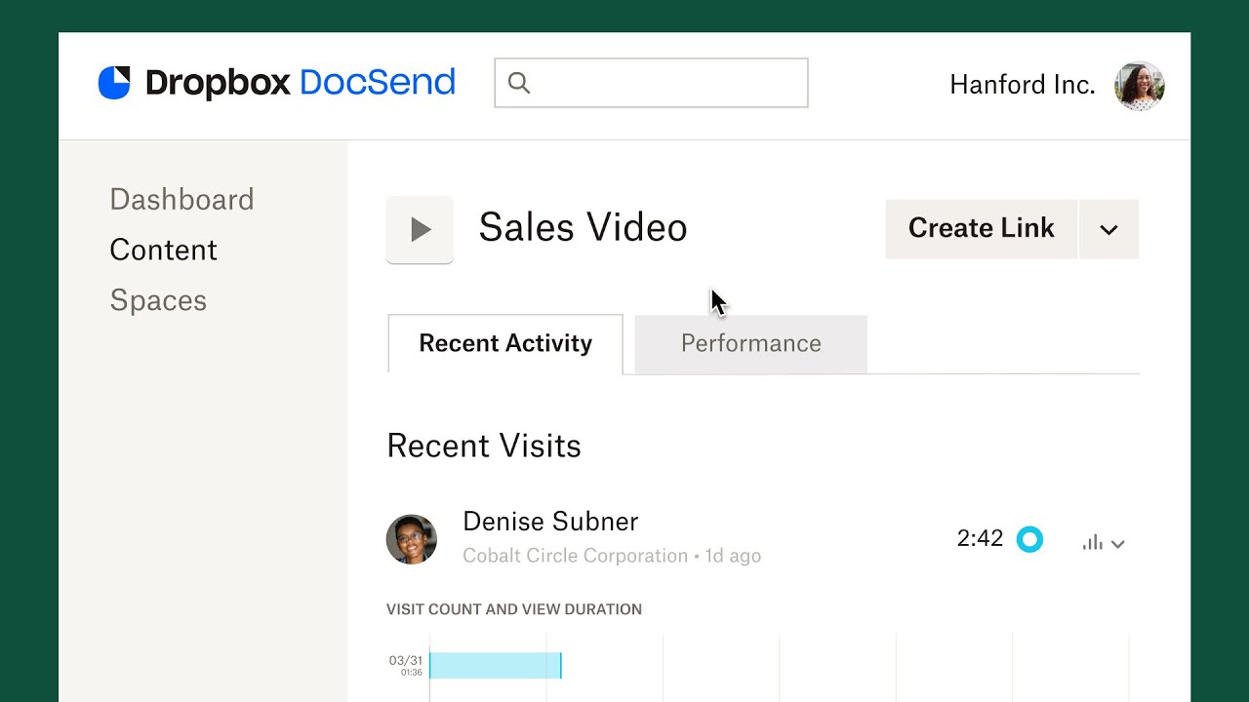Click the Hanford Inc. account name

1023,85
